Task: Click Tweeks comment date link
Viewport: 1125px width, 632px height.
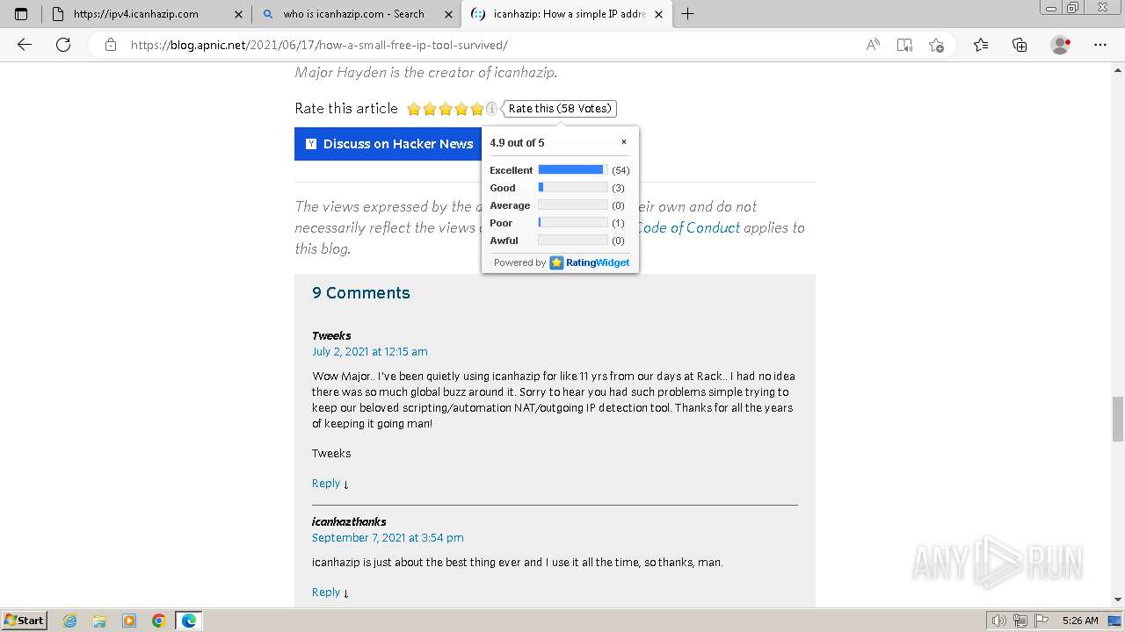Action: 370,351
